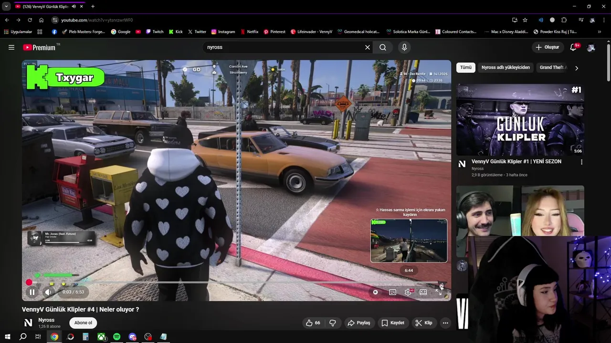Subscribe using Abone ol button

83,323
